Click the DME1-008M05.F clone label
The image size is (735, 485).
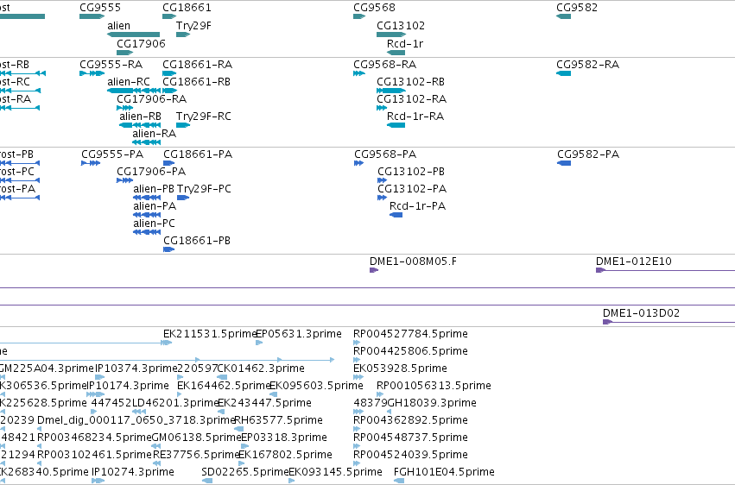pos(413,261)
